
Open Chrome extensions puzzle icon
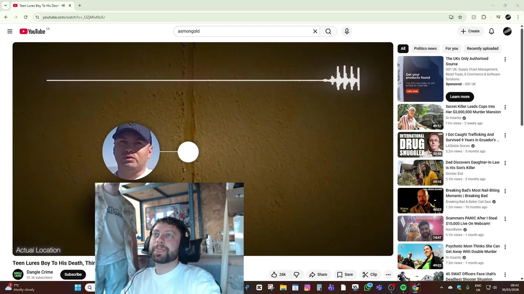484,17
